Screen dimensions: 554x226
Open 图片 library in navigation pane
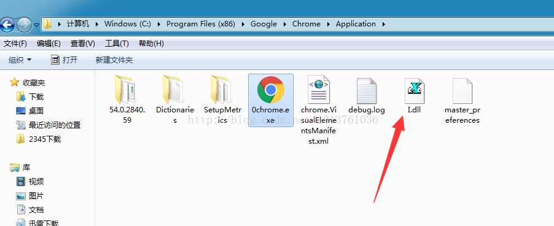click(36, 196)
